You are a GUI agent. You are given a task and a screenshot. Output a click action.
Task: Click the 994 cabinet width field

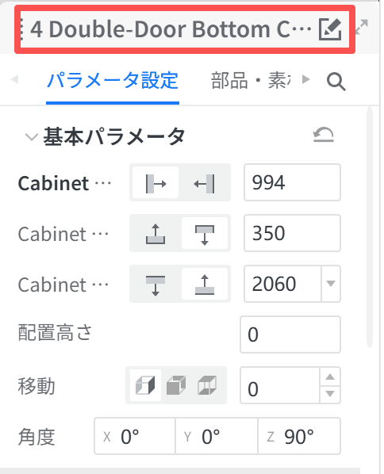click(292, 182)
